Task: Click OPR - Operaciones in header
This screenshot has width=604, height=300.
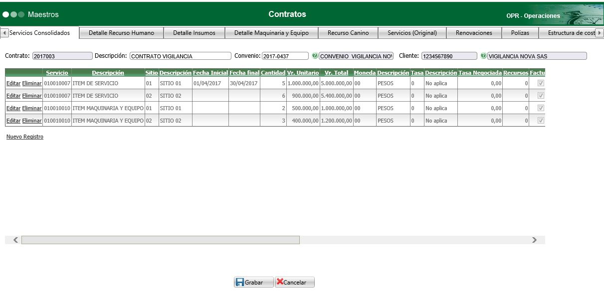Action: click(x=533, y=16)
